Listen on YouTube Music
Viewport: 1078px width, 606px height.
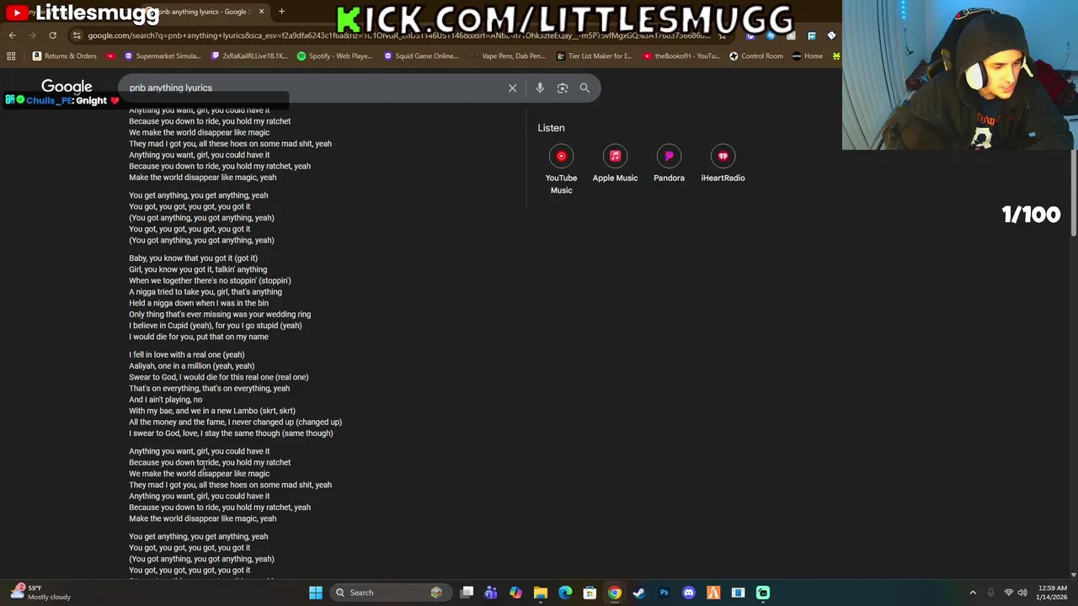(561, 170)
